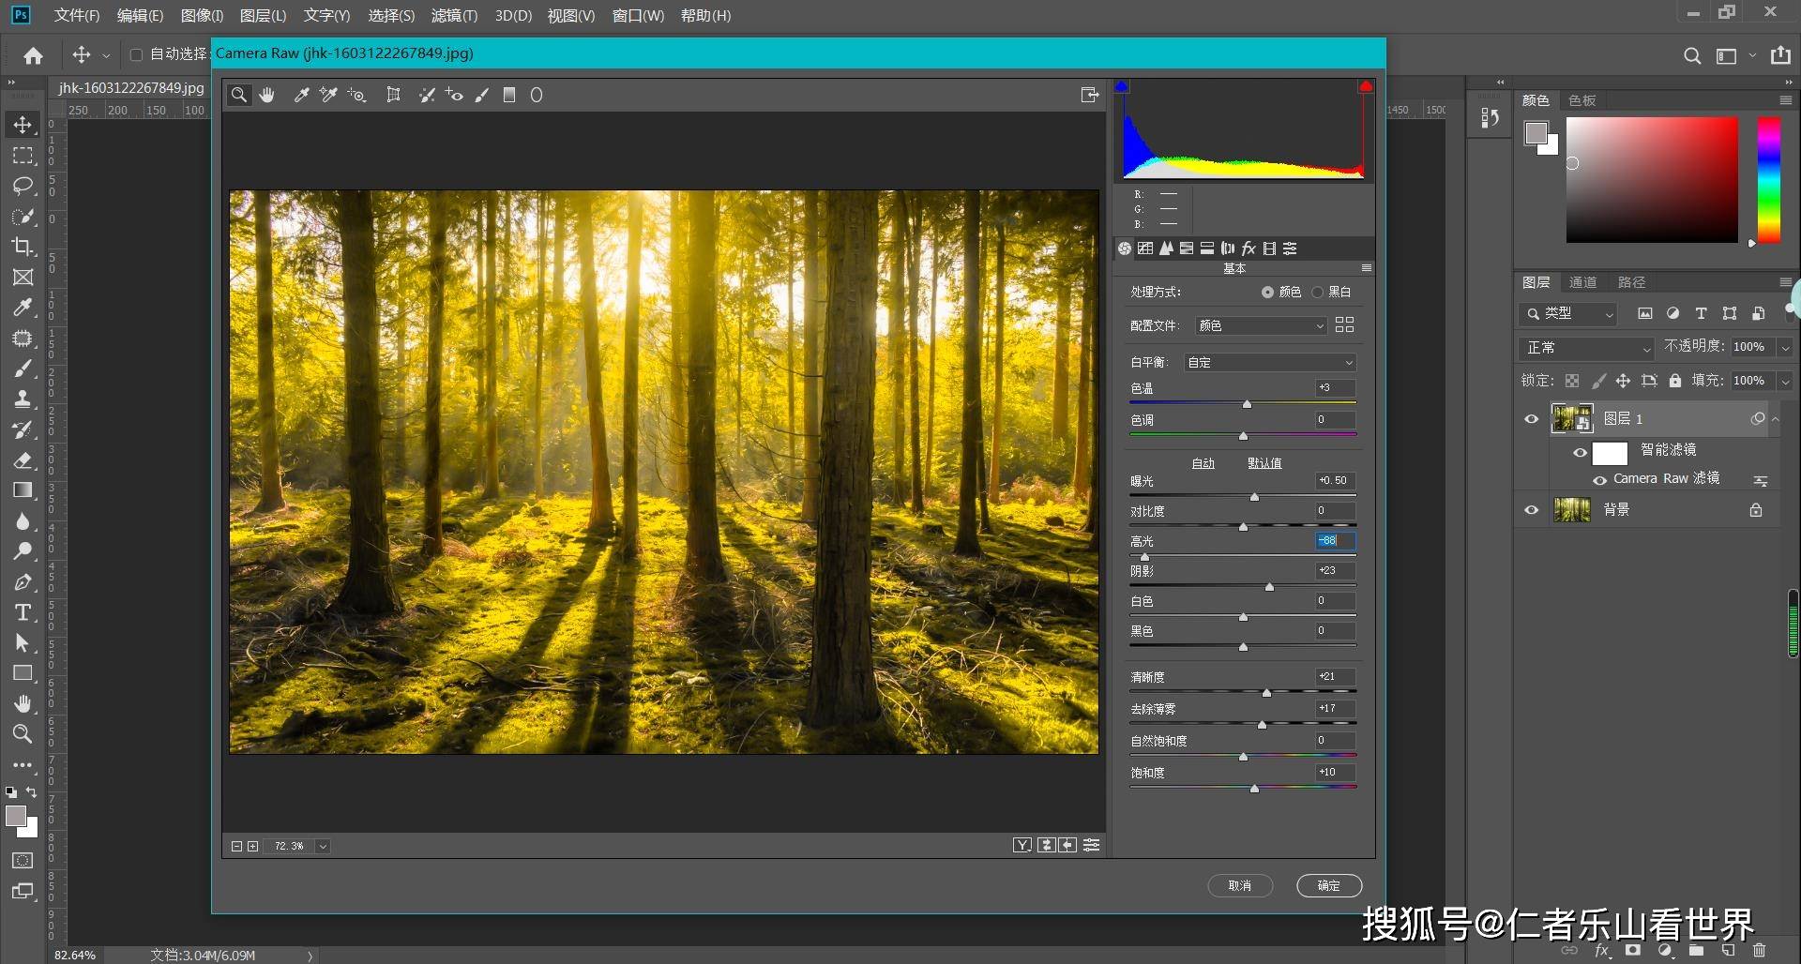The image size is (1801, 964).
Task: Select the Zoom tool in Camera Raw toolbar
Action: (239, 95)
